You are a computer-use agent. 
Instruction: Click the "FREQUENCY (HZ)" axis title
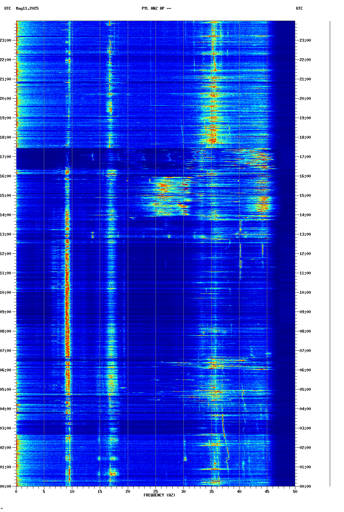159,495
